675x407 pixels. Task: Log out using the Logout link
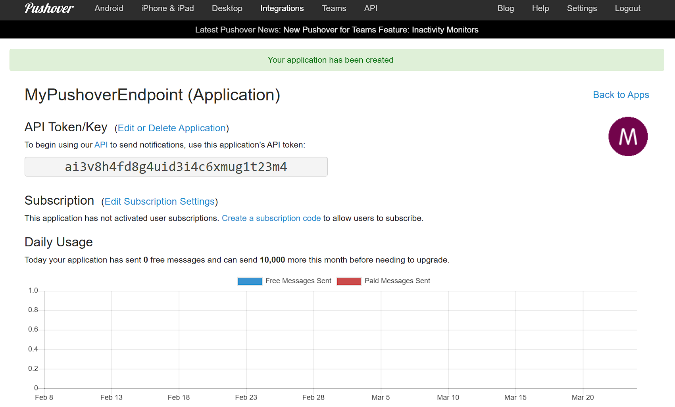click(x=627, y=8)
